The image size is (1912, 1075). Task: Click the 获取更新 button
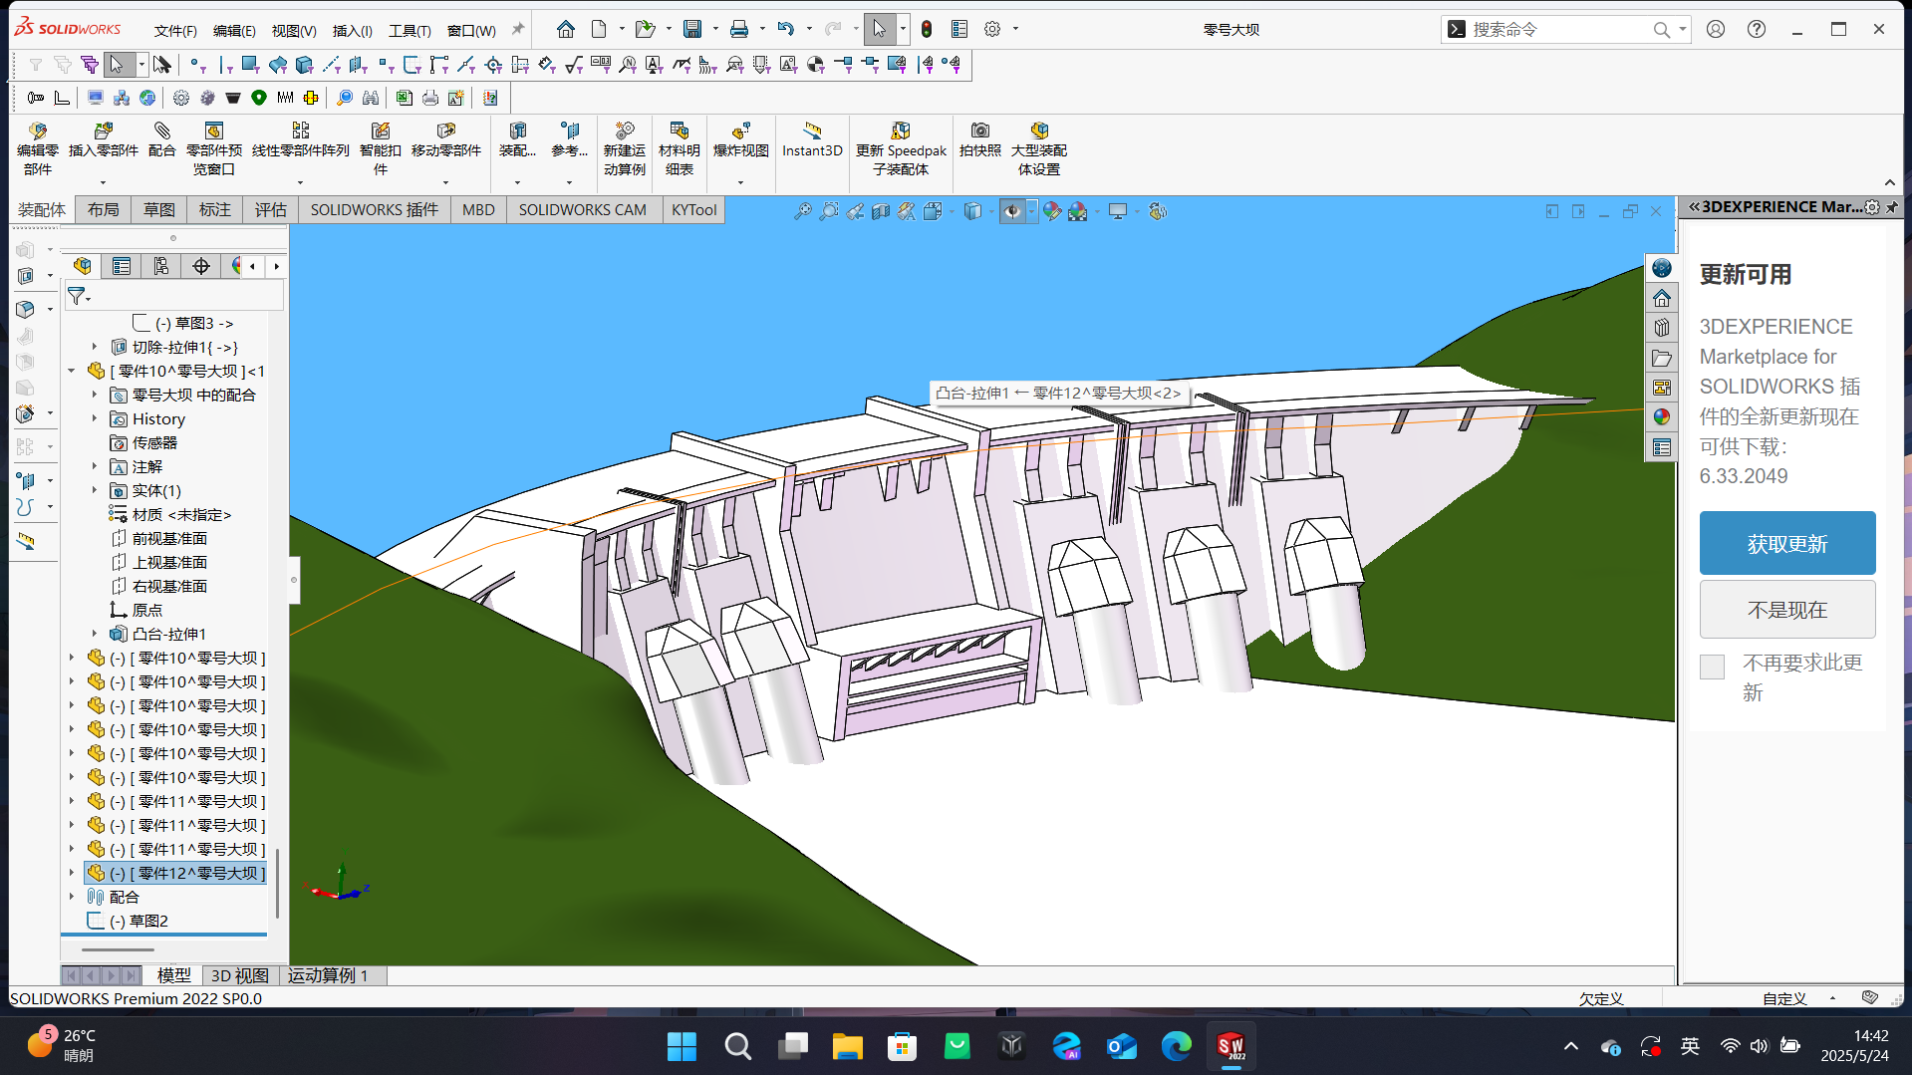click(x=1787, y=543)
